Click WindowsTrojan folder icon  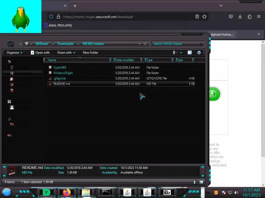(x=50, y=73)
